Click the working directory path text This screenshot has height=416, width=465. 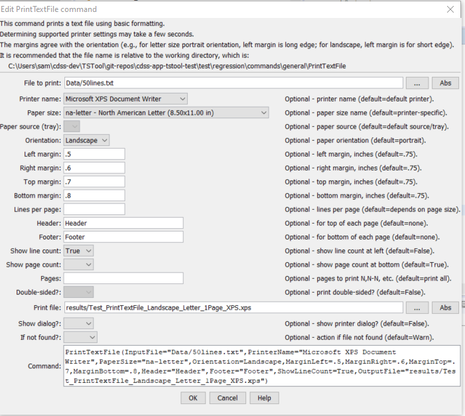177,66
